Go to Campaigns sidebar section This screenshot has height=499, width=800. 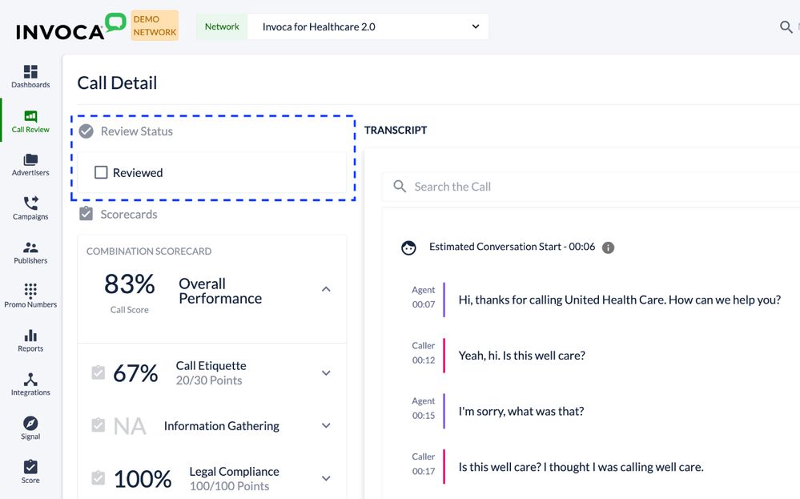click(x=30, y=205)
